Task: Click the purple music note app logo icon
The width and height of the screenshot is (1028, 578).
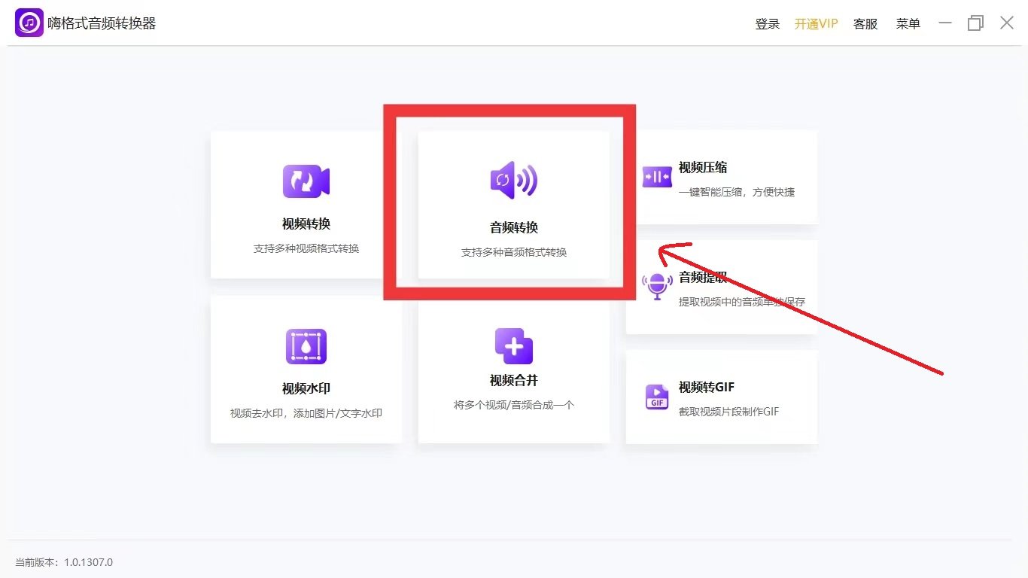Action: 28,23
